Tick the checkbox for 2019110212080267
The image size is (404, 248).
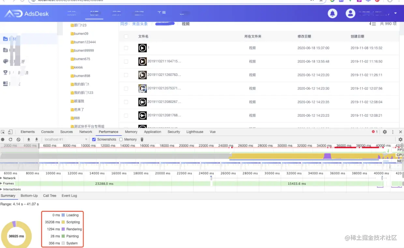point(126,102)
